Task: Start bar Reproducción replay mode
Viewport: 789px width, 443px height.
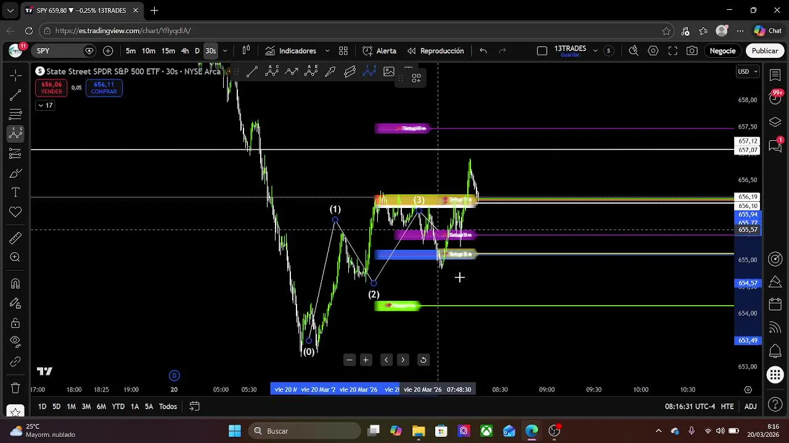Action: [435, 51]
